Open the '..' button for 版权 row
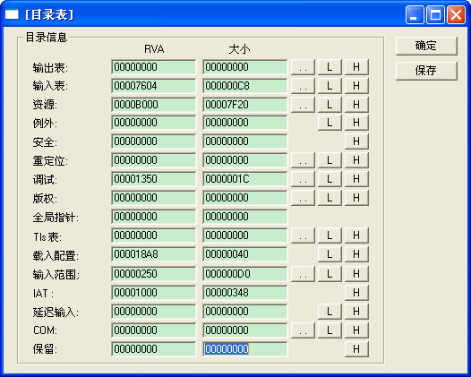The image size is (471, 377). (x=303, y=198)
